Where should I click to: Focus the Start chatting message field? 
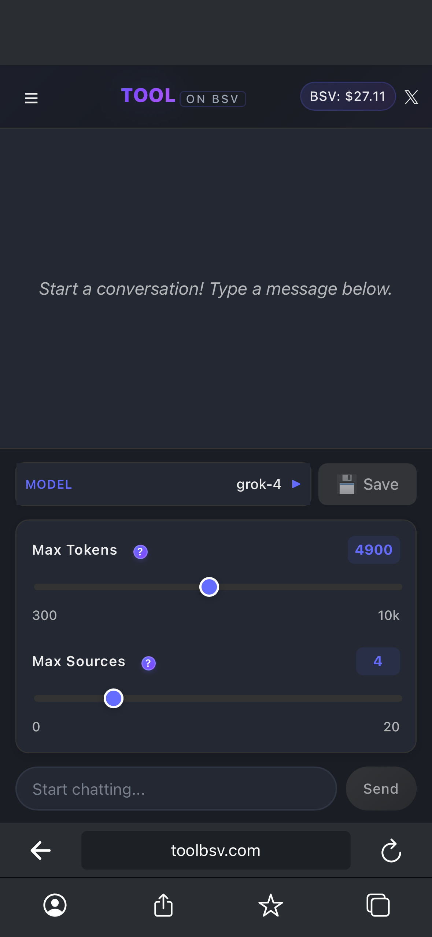[x=176, y=789]
